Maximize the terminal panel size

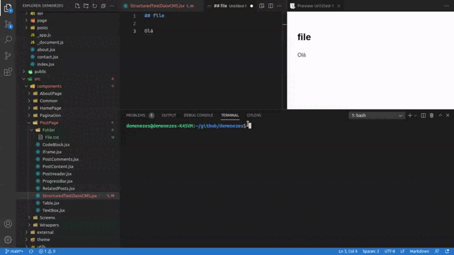pos(440,116)
